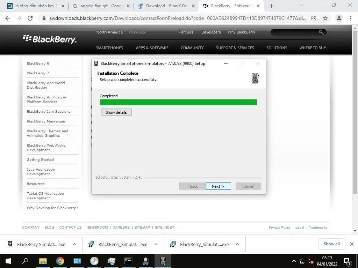Image resolution: width=358 pixels, height=268 pixels.
Task: Open Chrome from the taskbar
Action: pos(60,261)
